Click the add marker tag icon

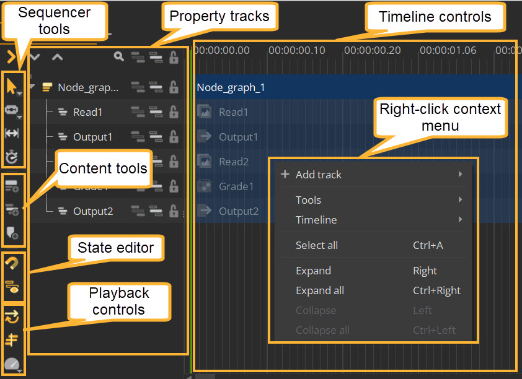[11, 233]
